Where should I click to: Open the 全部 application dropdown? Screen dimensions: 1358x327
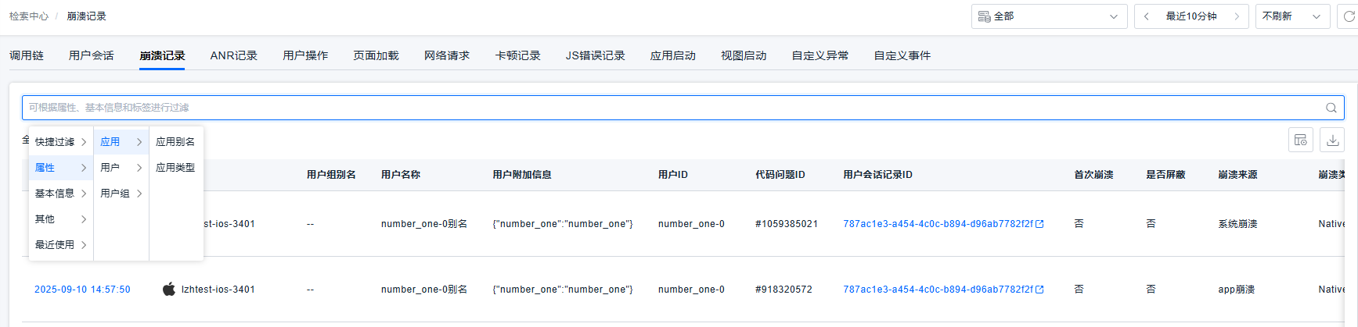[x=1049, y=16]
